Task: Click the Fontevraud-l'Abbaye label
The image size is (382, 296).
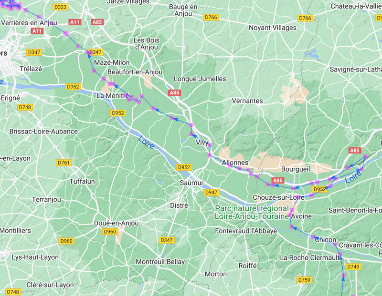Action: [x=246, y=231]
